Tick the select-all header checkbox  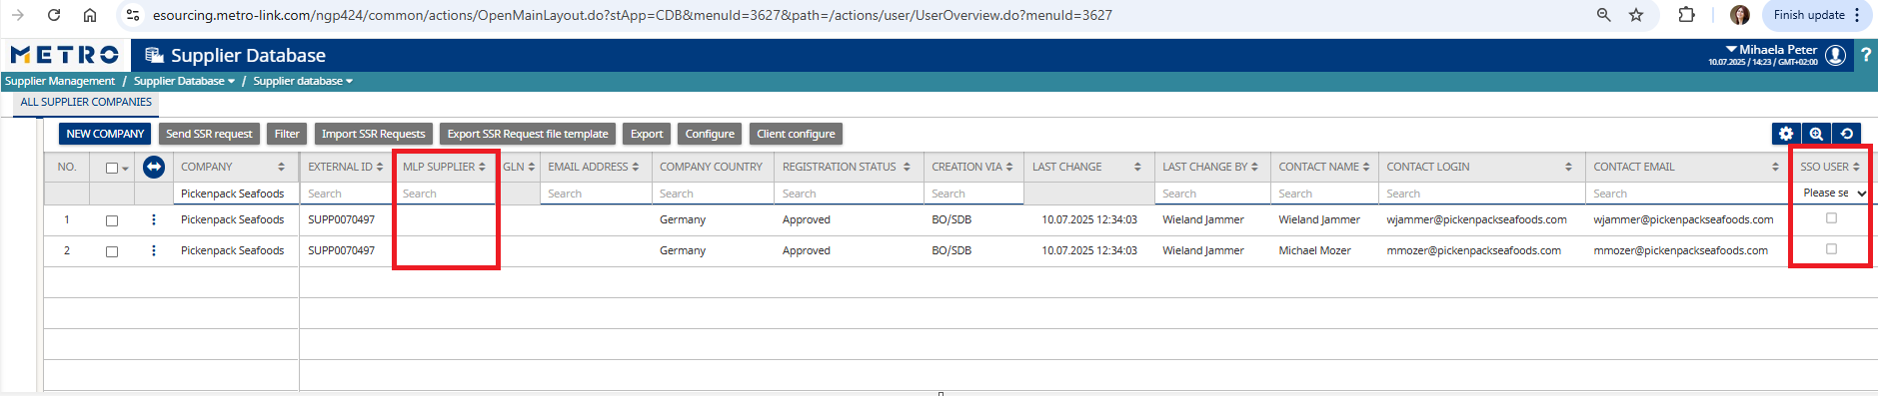tap(112, 169)
